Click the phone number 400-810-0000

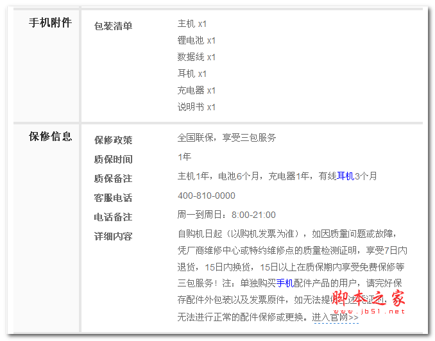pos(207,195)
